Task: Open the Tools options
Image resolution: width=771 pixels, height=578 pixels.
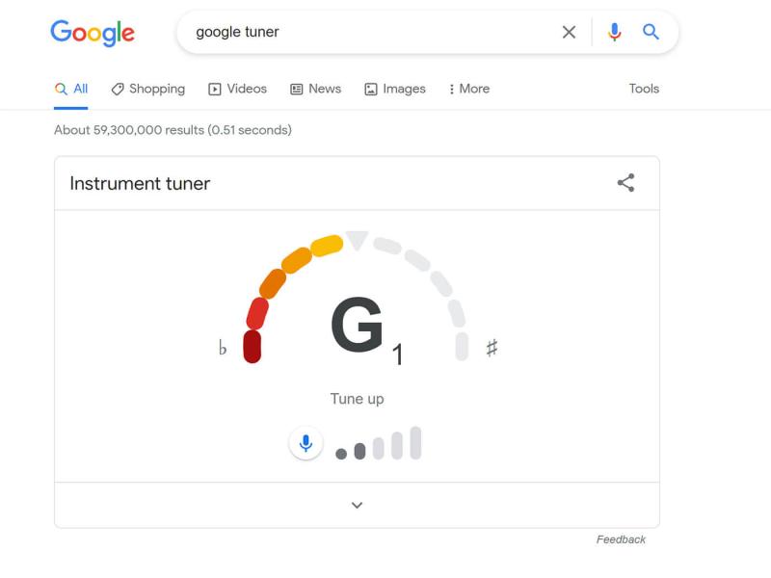Action: point(644,89)
